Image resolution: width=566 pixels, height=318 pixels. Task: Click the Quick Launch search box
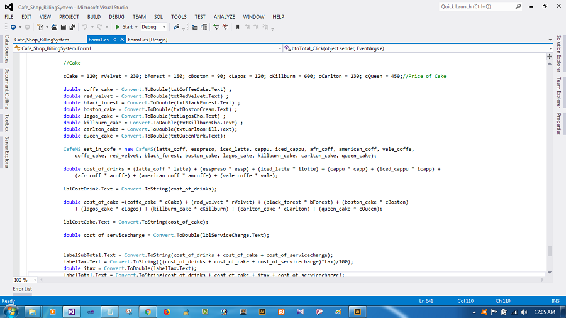click(x=477, y=6)
